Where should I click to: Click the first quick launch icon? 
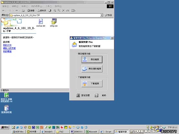pos(14,128)
